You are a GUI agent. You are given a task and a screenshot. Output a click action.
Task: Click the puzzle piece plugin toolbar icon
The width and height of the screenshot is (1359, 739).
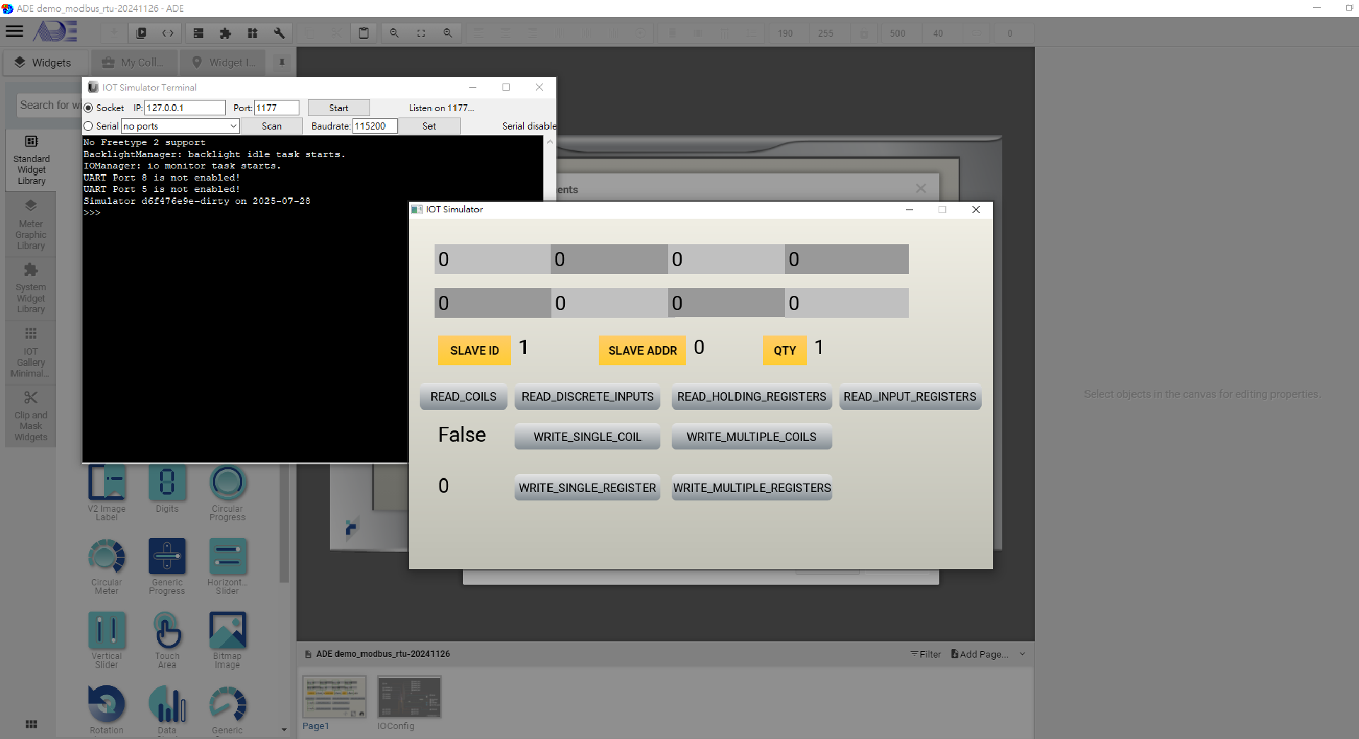pyautogui.click(x=225, y=33)
